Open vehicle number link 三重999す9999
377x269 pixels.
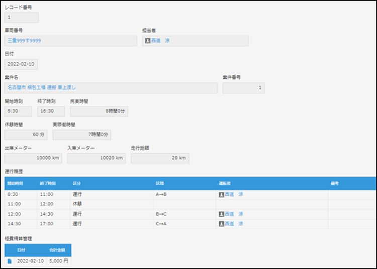click(24, 41)
